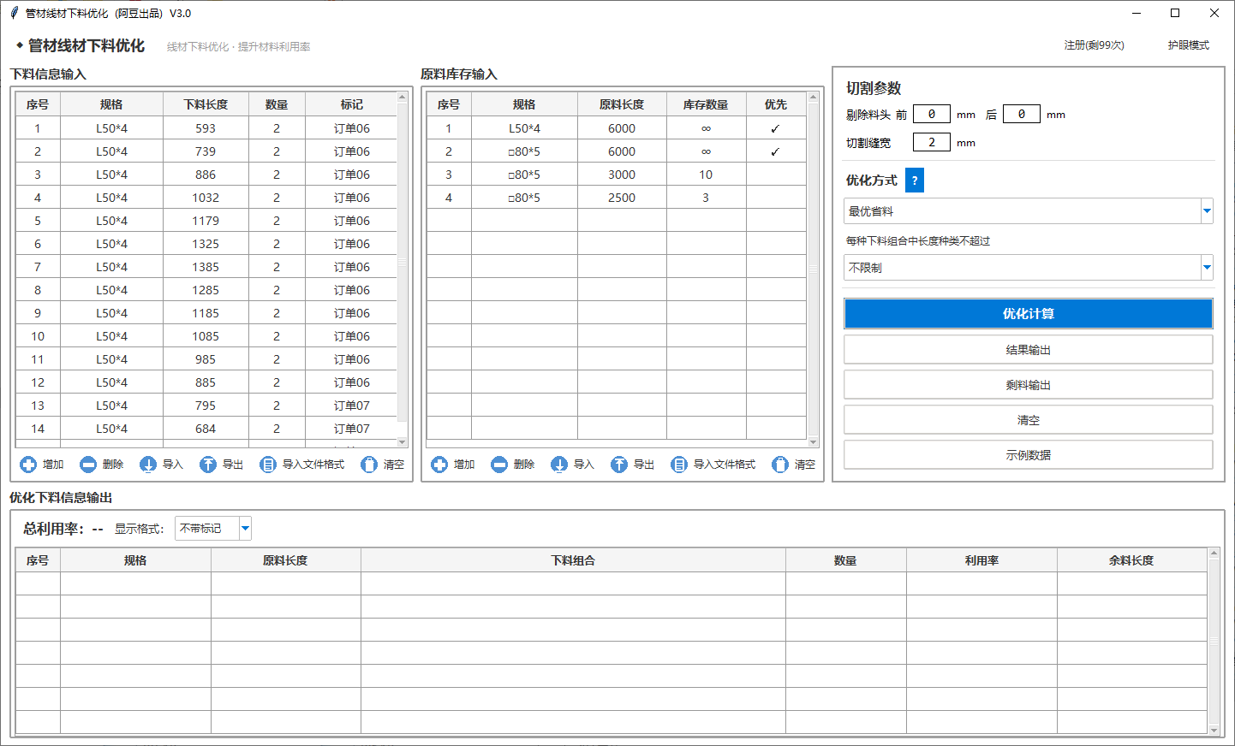Click the 清空 button in right panel
1235x746 pixels.
(1028, 420)
